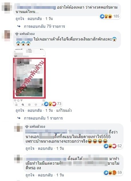Expand the 1 reply thread
Screen dimensions: 131x181
[43, 118]
